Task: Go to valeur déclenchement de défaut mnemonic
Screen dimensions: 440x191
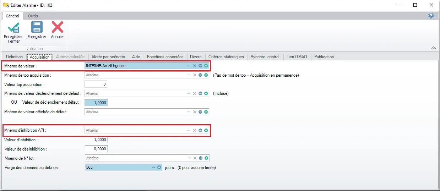Action: coord(200,93)
